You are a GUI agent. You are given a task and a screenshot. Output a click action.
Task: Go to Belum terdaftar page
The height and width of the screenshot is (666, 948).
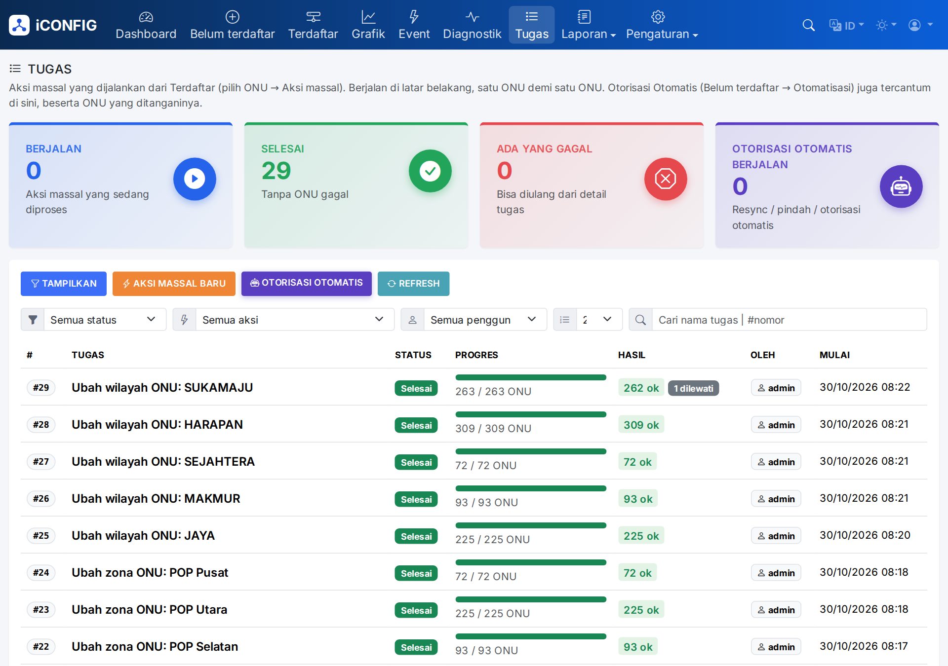pyautogui.click(x=232, y=25)
